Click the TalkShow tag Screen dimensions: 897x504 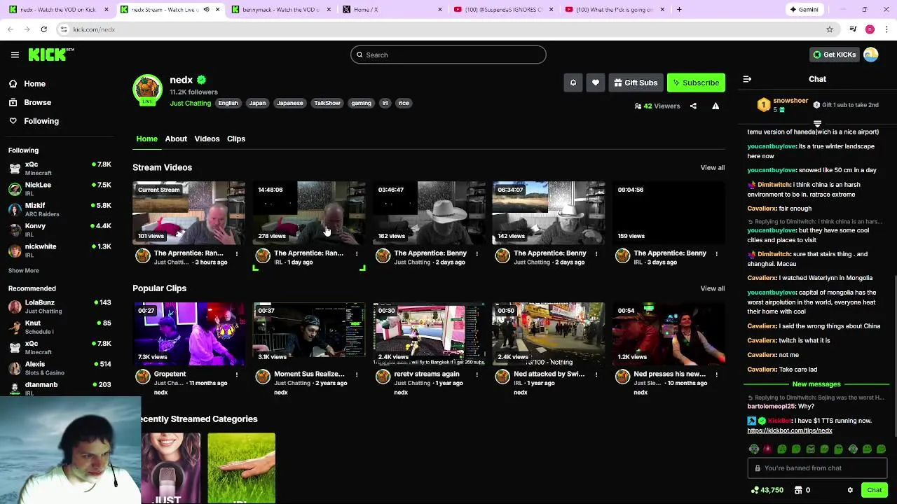point(327,103)
